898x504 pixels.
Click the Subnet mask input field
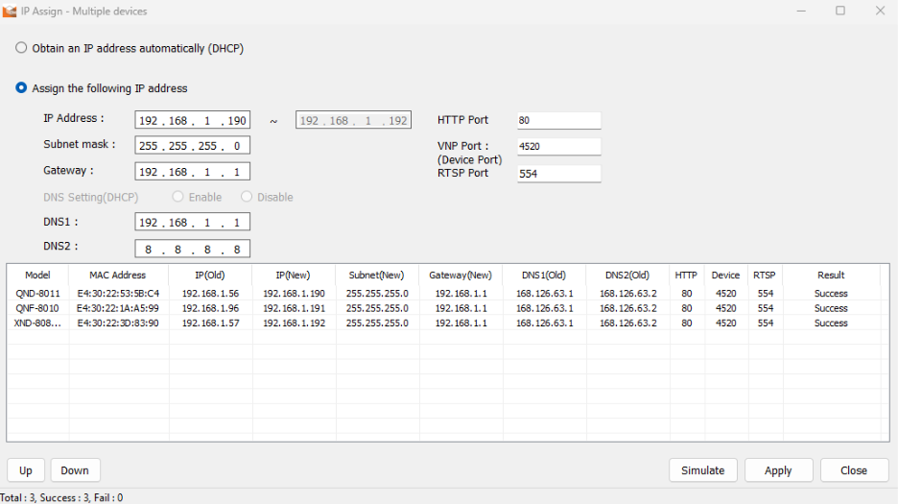[x=193, y=146]
